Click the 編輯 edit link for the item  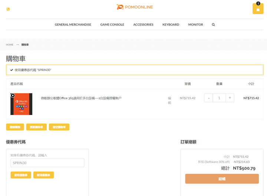click(x=169, y=100)
